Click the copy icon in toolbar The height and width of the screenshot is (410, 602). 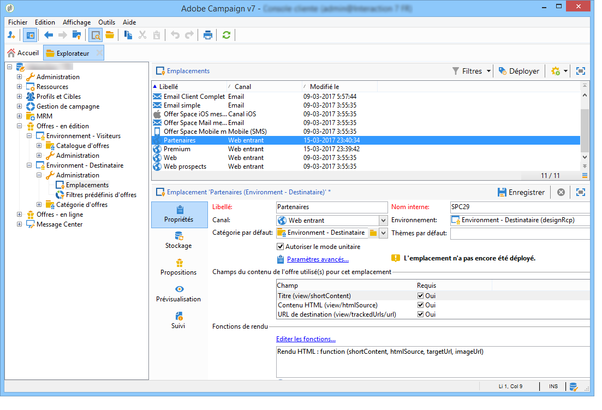[x=128, y=35]
